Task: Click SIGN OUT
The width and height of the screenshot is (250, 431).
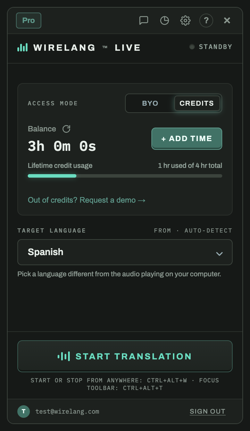Action: (x=208, y=412)
